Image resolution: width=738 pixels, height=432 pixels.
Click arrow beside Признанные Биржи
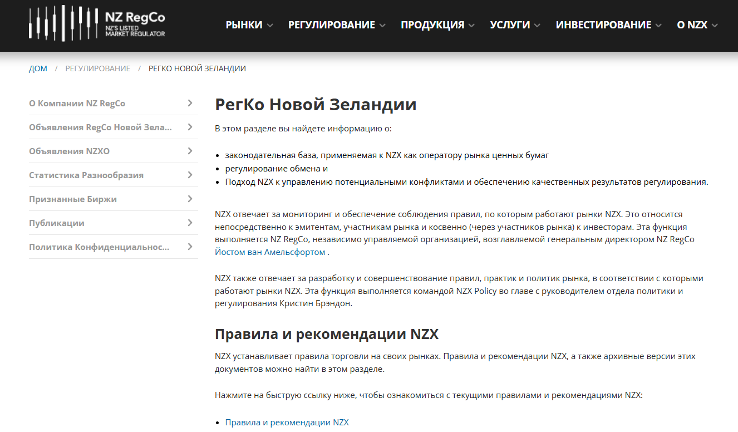tap(190, 199)
